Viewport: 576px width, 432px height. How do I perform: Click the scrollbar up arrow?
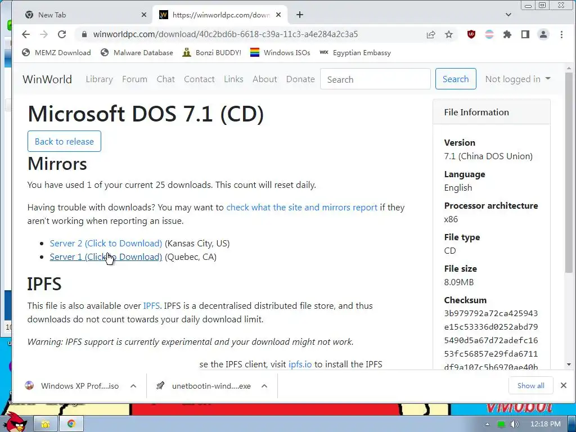point(569,68)
